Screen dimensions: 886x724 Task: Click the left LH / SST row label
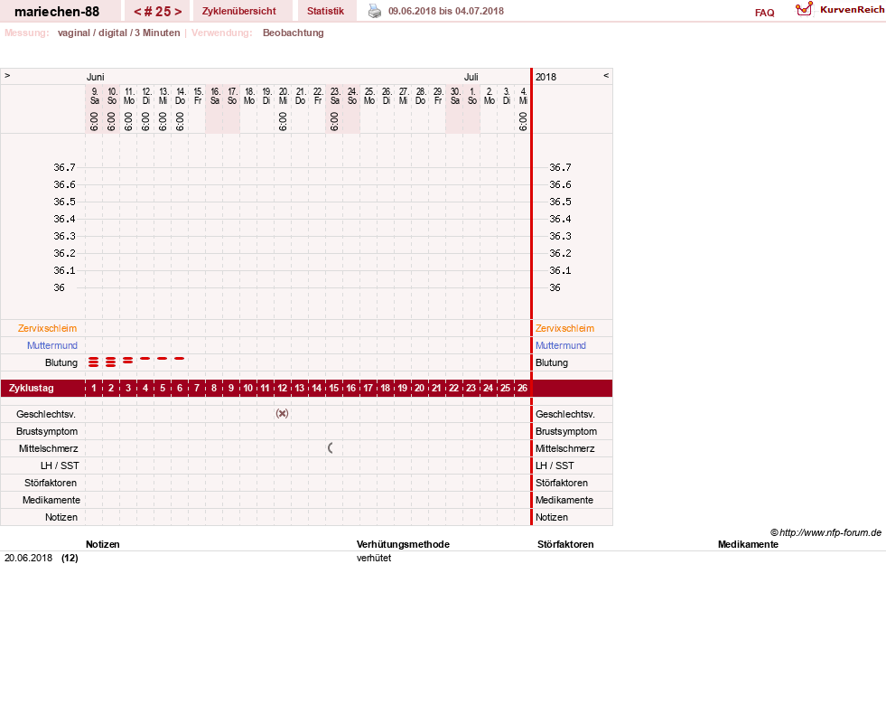(x=60, y=465)
